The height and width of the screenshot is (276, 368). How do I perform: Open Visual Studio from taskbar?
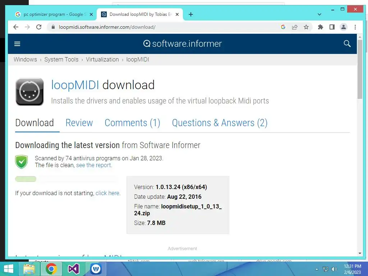click(x=74, y=269)
